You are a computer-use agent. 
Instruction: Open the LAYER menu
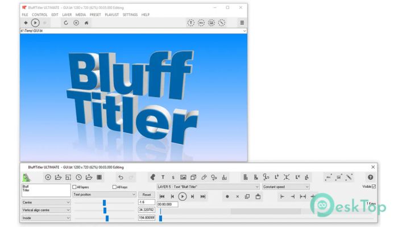point(67,15)
